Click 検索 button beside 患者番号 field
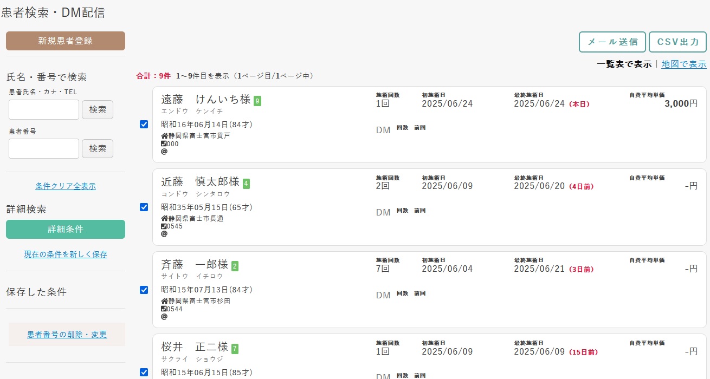Viewport: 710px width, 379px height. (x=98, y=148)
